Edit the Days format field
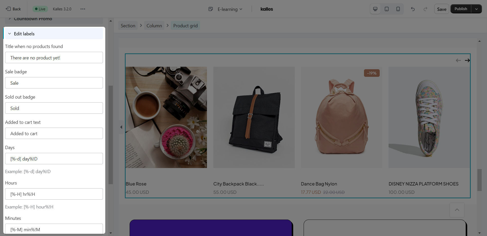Screen dimensions: 487x236 [x=54, y=159]
